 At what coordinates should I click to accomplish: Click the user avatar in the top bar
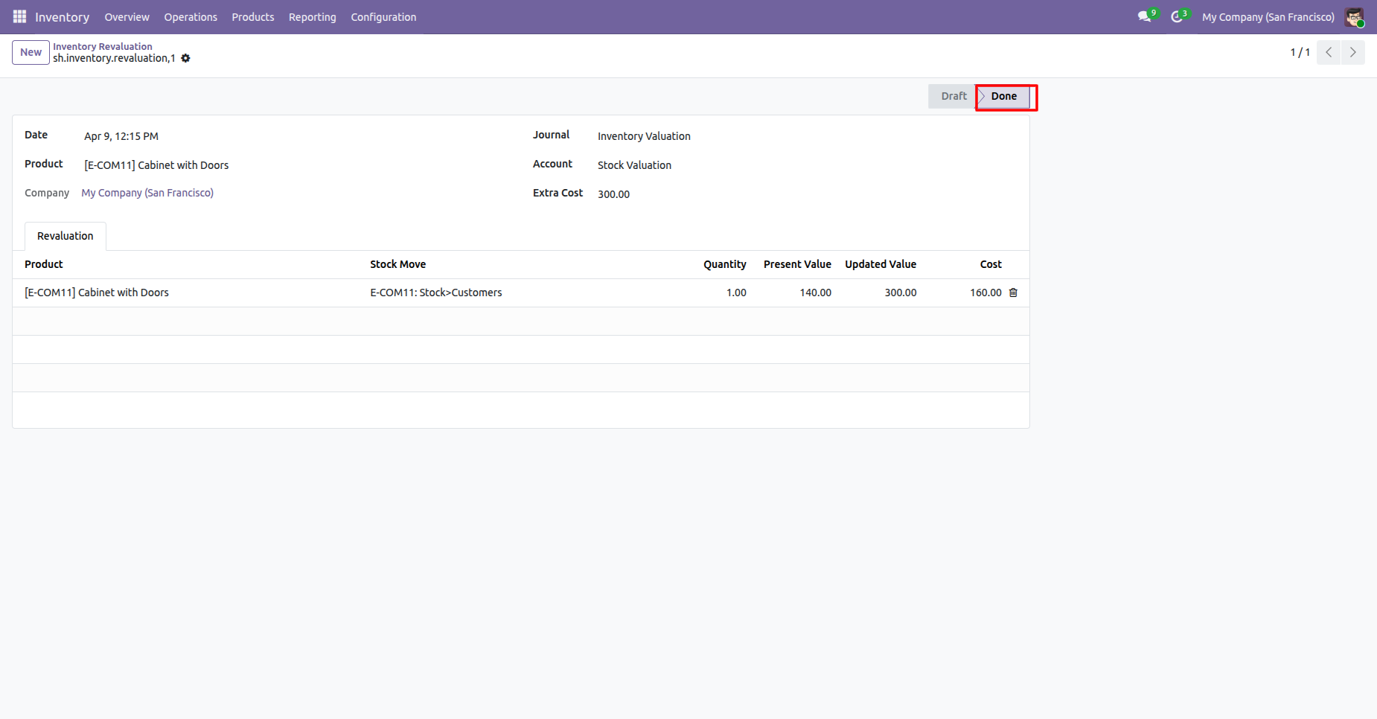(x=1354, y=17)
